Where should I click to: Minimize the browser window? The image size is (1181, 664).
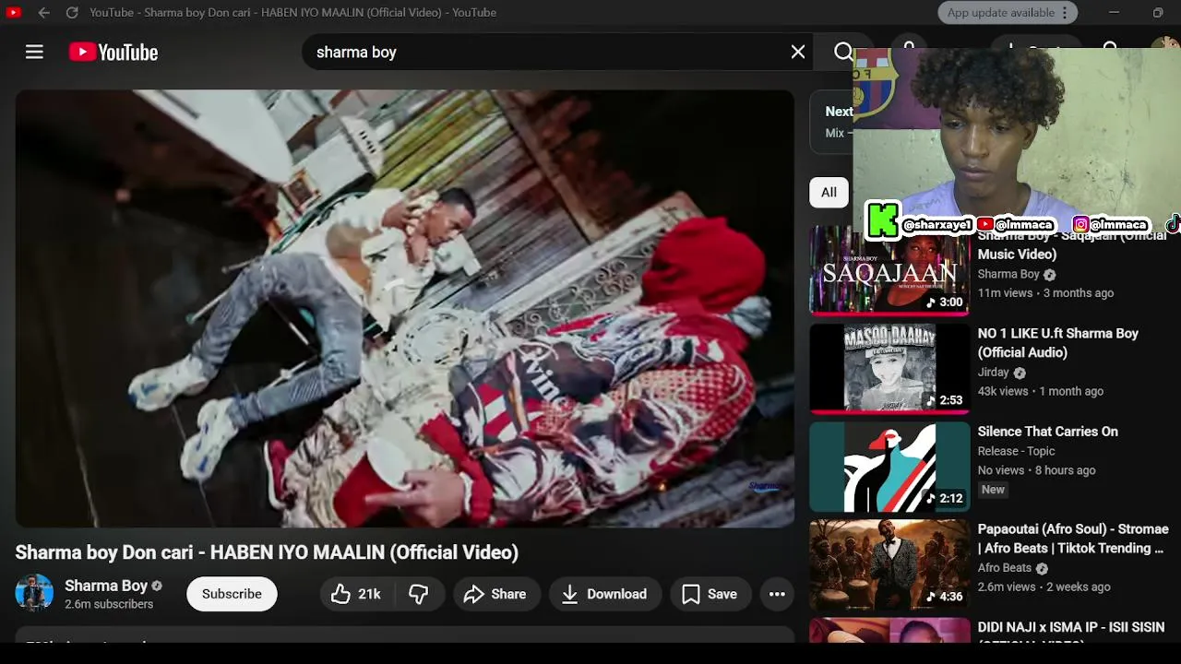coord(1114,13)
